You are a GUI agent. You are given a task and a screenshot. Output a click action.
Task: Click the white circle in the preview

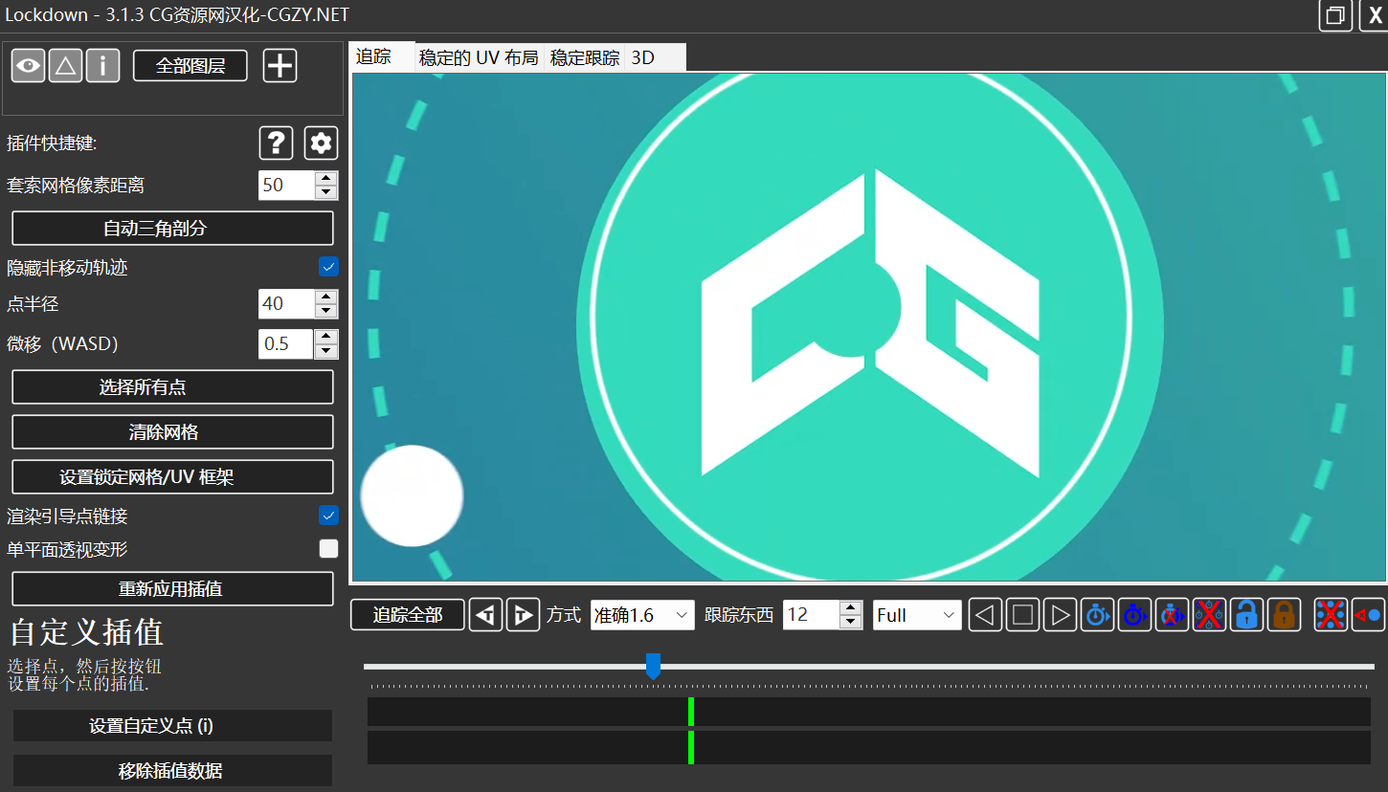412,495
